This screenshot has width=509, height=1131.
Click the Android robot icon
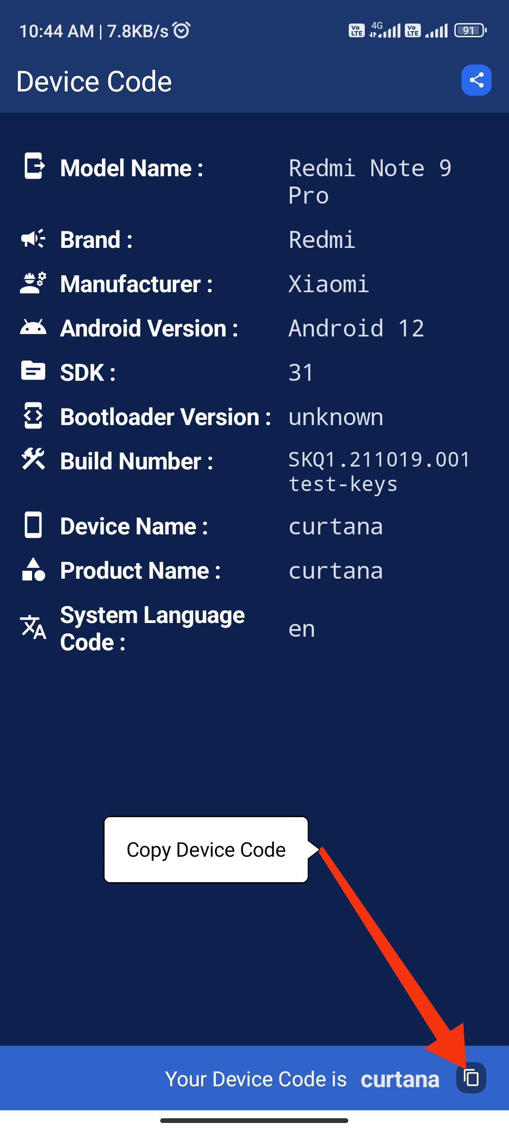coord(33,327)
